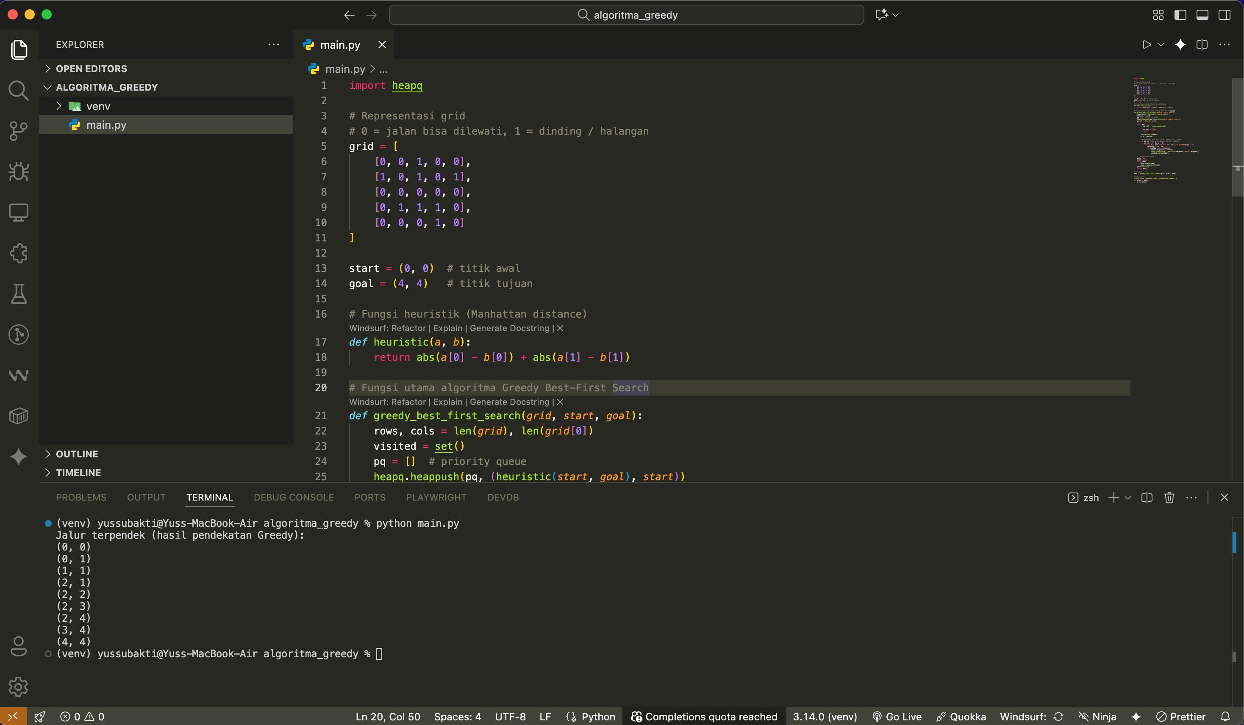Open the Source Control view
This screenshot has height=725, width=1244.
tap(19, 131)
